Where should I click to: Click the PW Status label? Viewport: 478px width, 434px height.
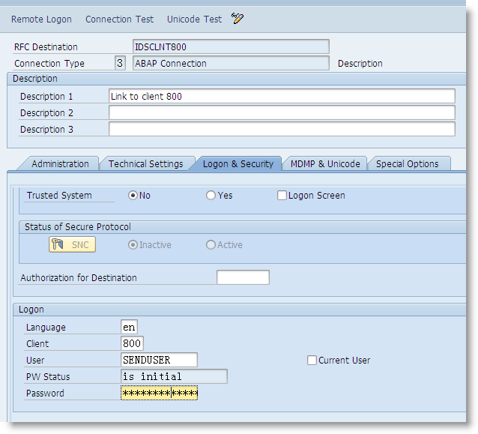click(48, 377)
